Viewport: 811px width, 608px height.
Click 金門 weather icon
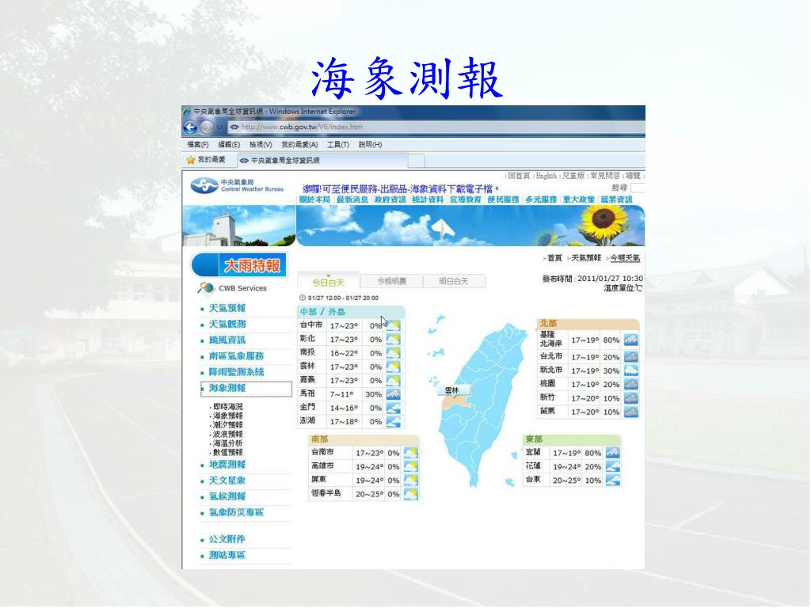pyautogui.click(x=393, y=408)
